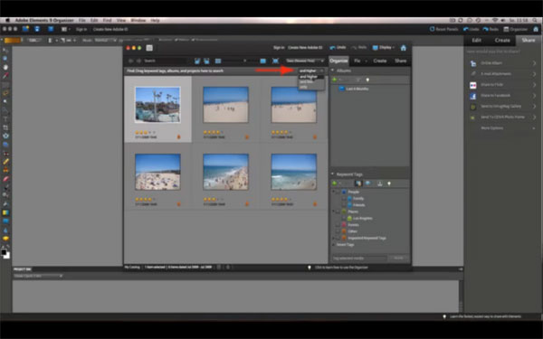
Task: Tick the People keyword tag checkbox
Action: tap(338, 192)
